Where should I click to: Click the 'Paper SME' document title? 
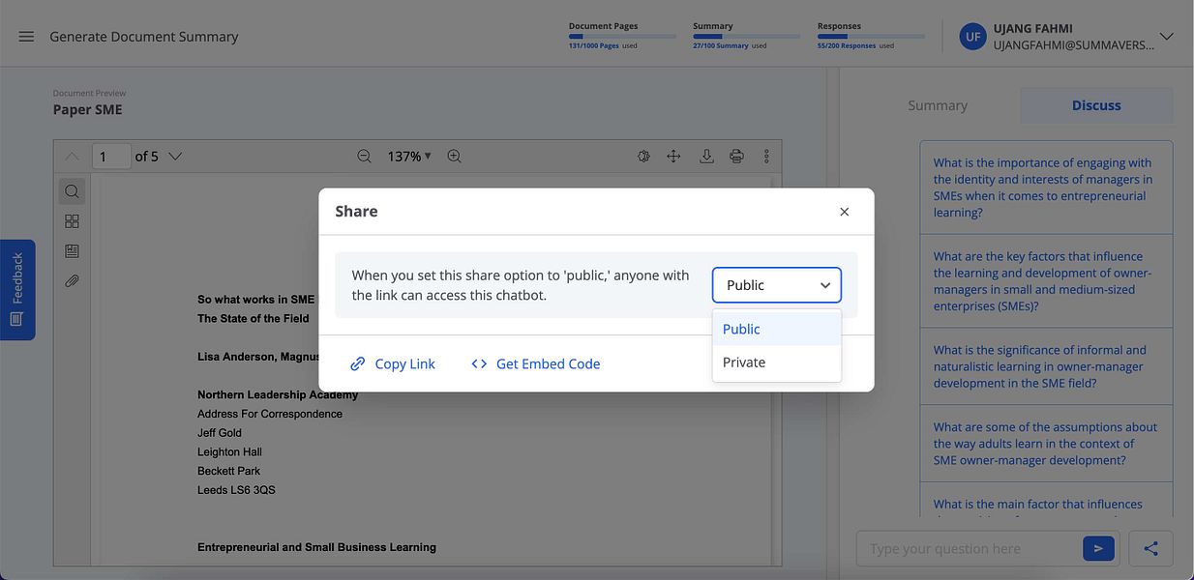(88, 109)
